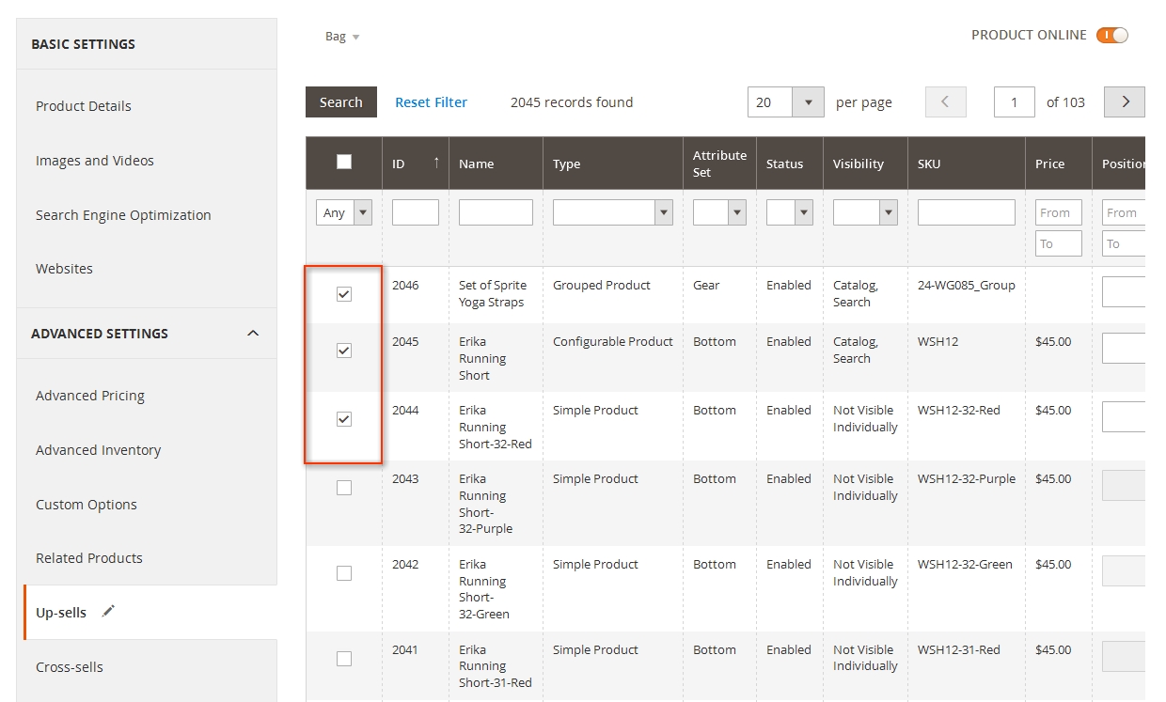Click the select-all checkbox in grid header
Image resolution: width=1166 pixels, height=702 pixels.
click(x=343, y=162)
